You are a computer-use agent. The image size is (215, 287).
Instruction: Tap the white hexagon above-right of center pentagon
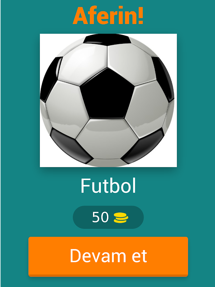click(132, 64)
